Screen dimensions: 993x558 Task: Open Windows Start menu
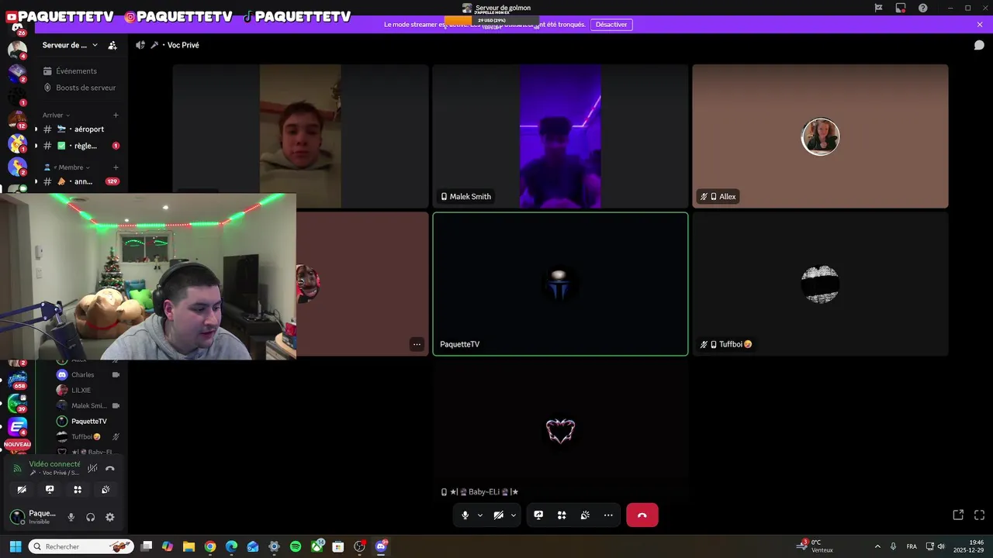tap(15, 546)
